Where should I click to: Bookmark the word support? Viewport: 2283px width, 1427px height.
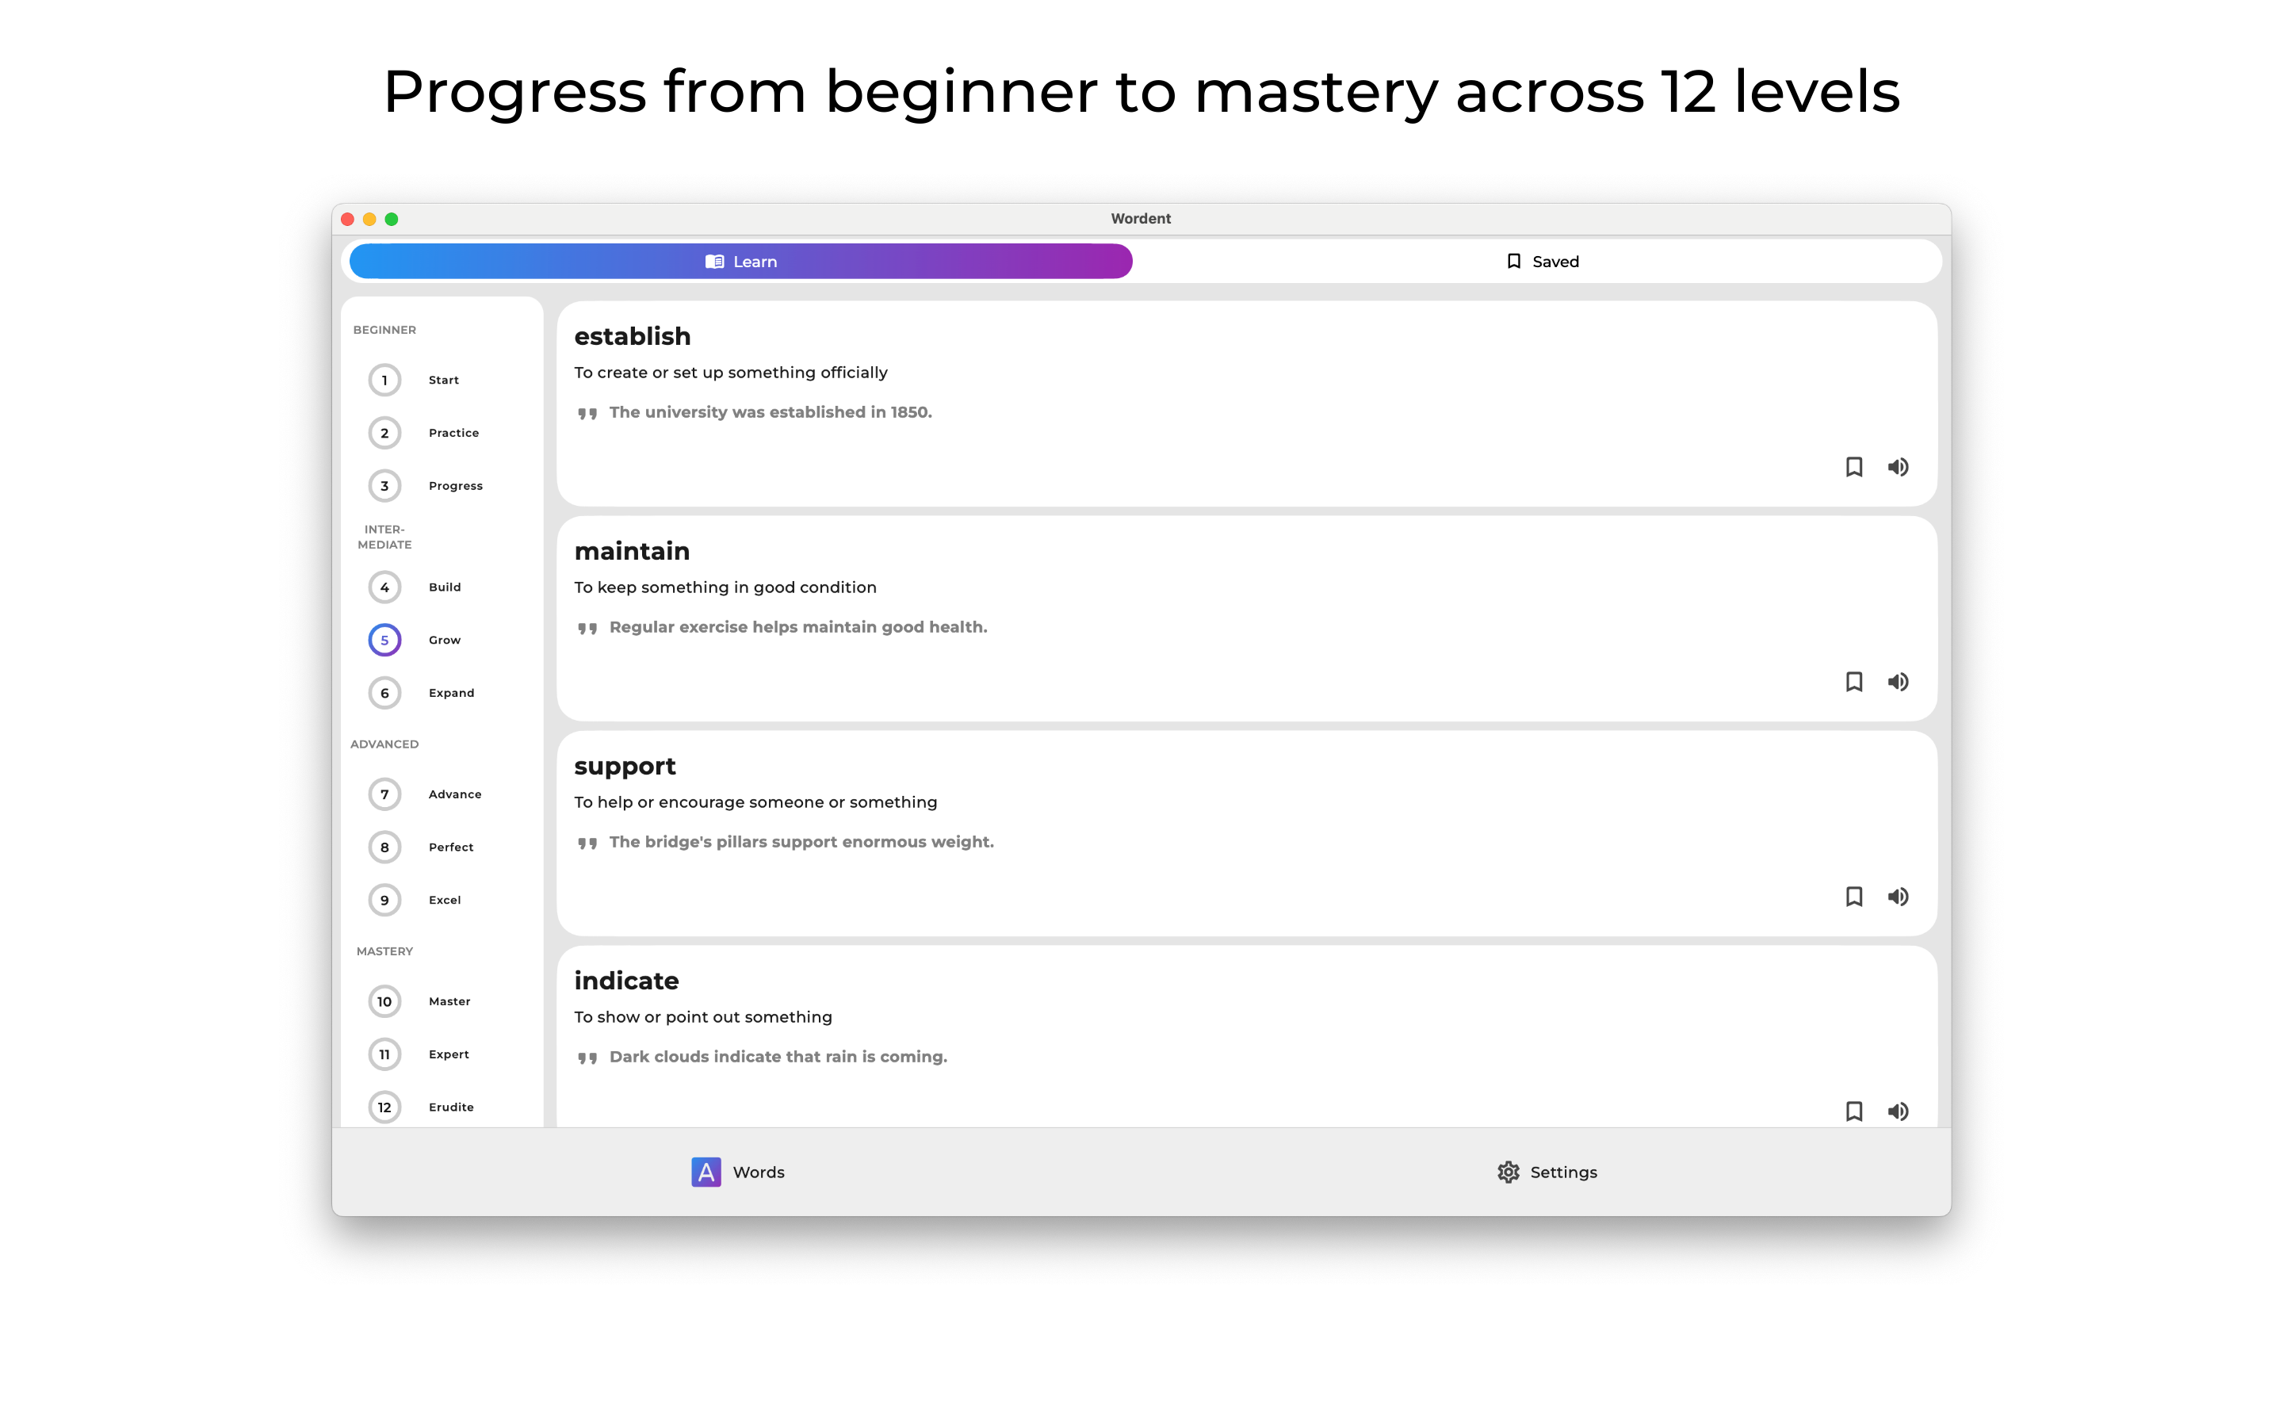pos(1854,897)
